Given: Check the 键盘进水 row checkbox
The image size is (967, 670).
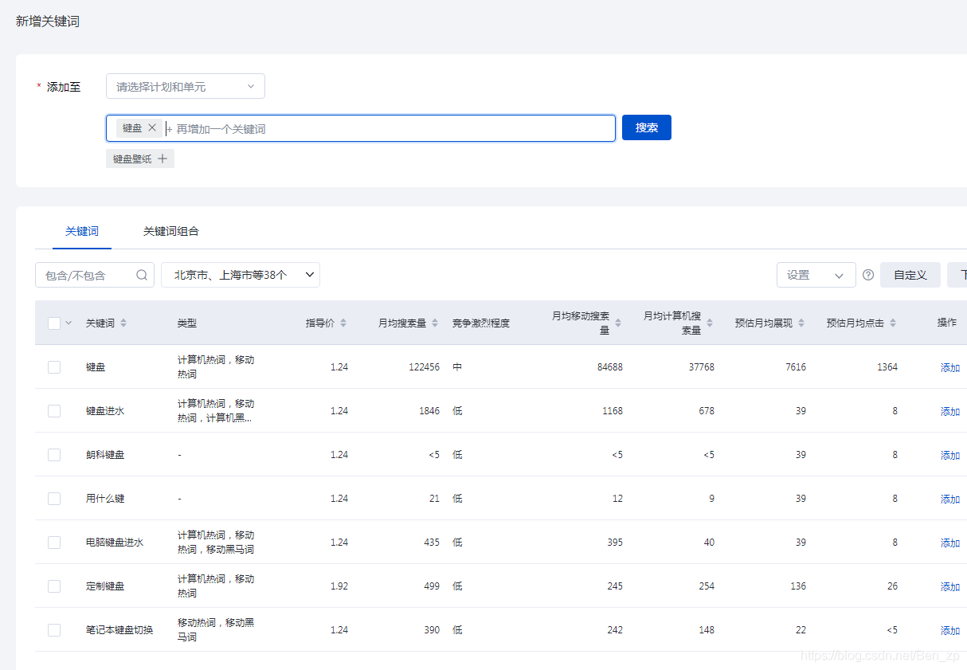Looking at the screenshot, I should click(x=54, y=411).
